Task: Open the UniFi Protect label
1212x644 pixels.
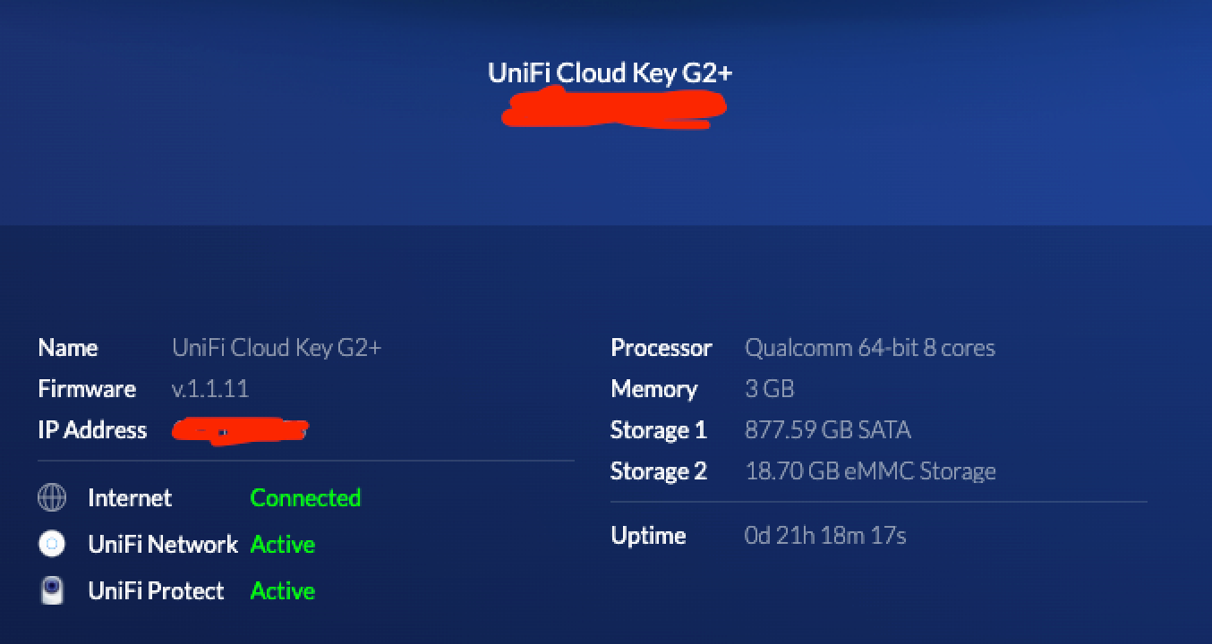Action: (156, 590)
